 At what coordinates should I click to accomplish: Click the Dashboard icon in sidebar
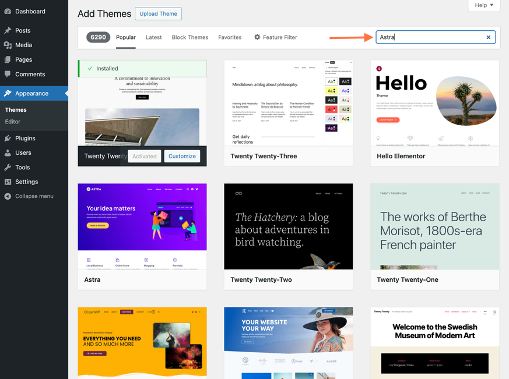(x=8, y=11)
